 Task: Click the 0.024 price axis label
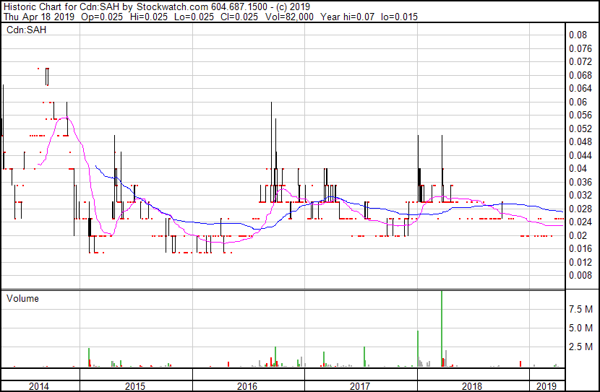coord(580,222)
